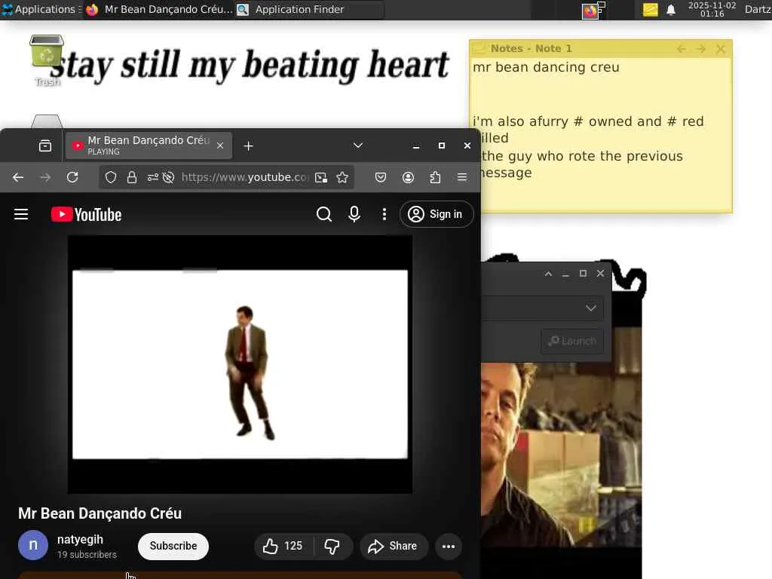This screenshot has height=579, width=772.
Task: Open YouTube search with the magnifier icon
Action: coord(323,214)
